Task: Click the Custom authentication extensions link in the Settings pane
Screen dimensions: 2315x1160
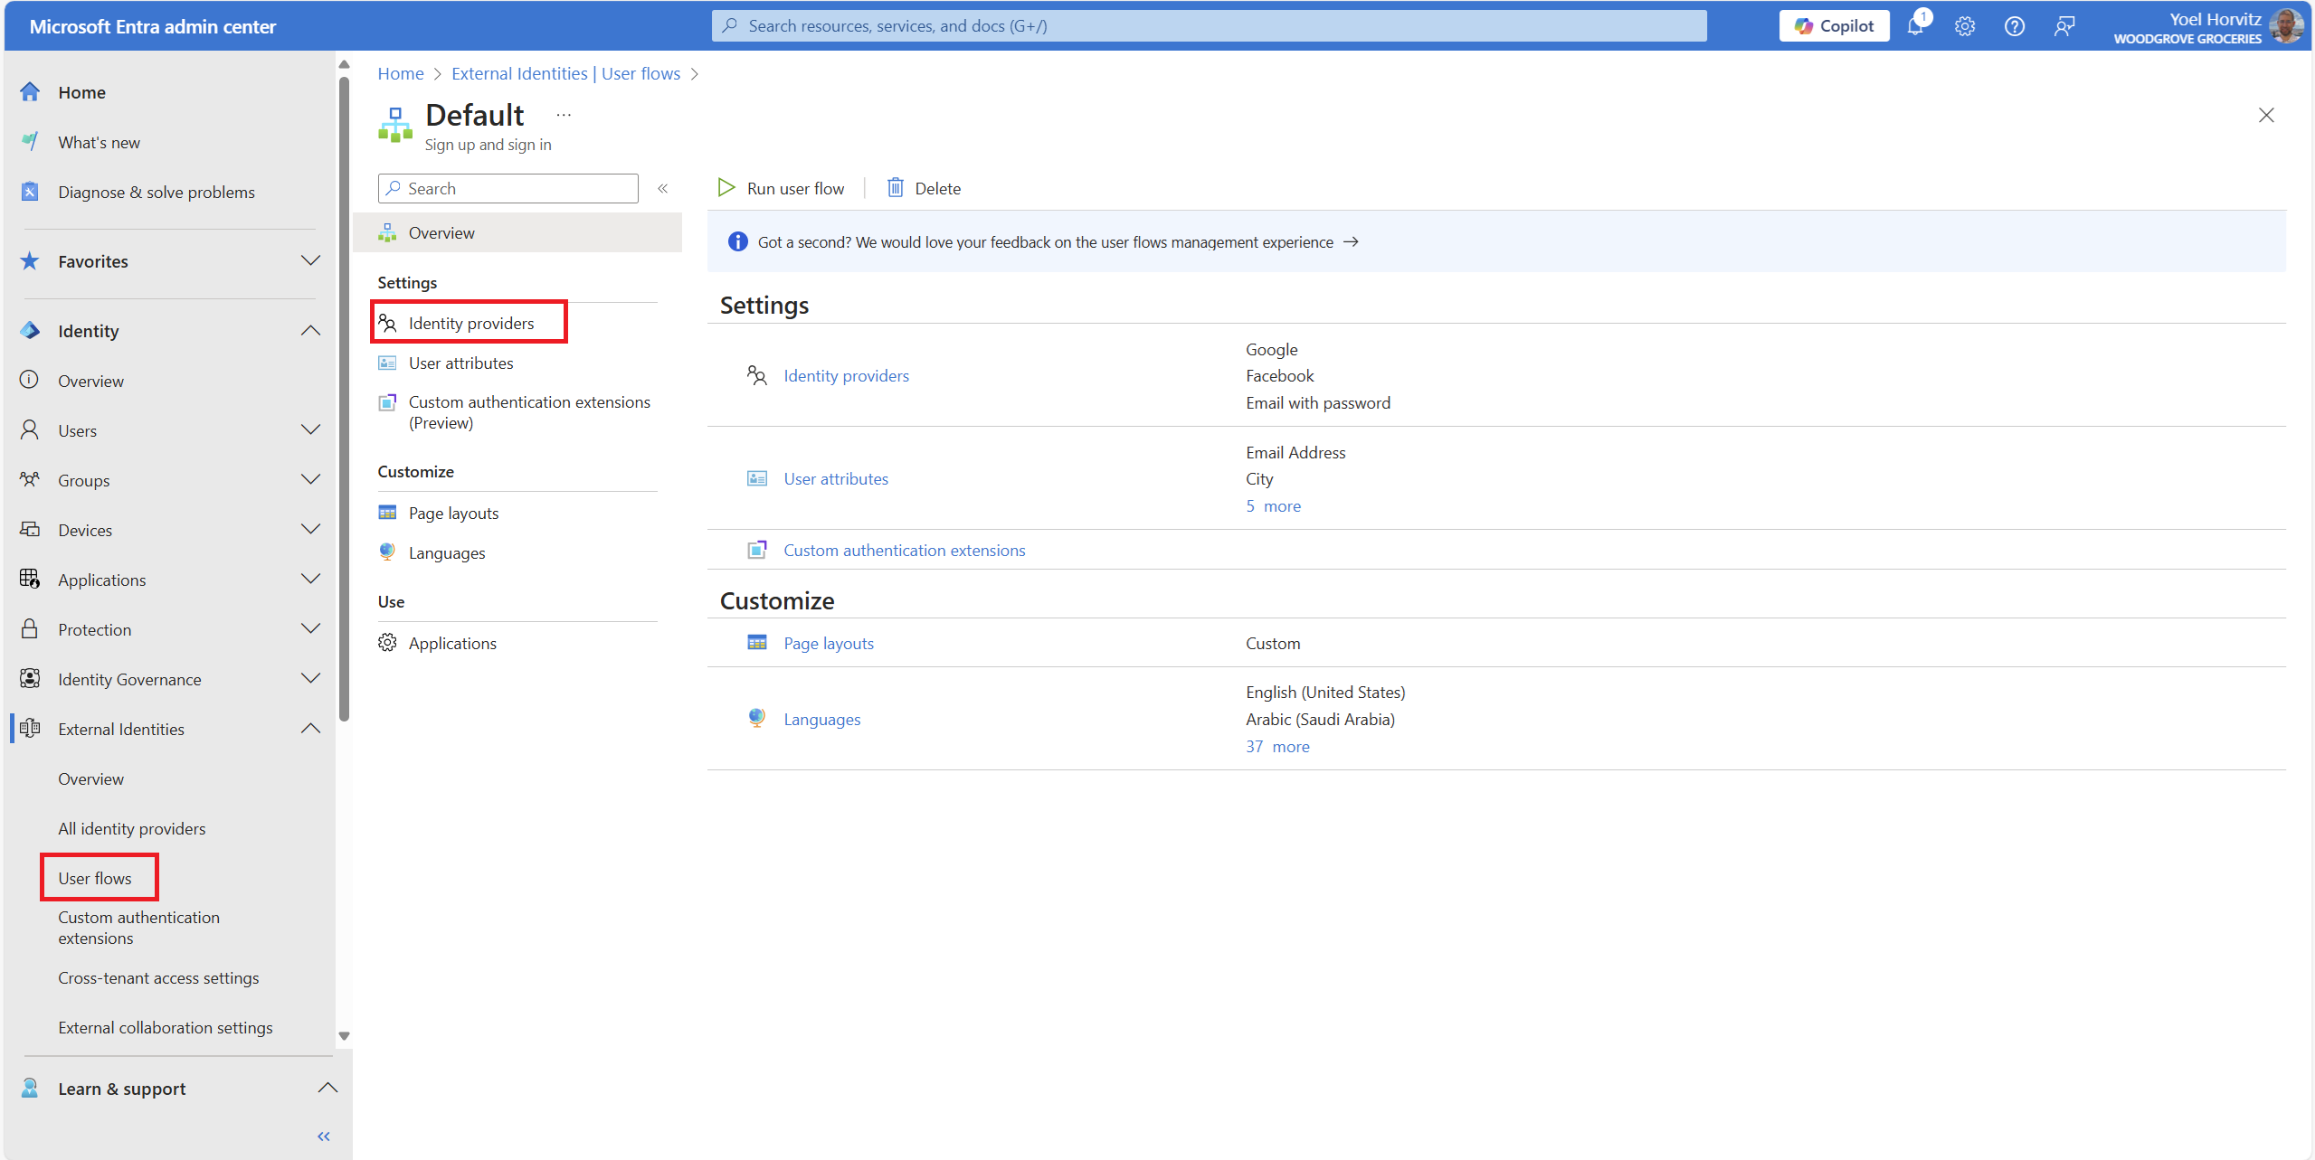Action: click(x=904, y=550)
